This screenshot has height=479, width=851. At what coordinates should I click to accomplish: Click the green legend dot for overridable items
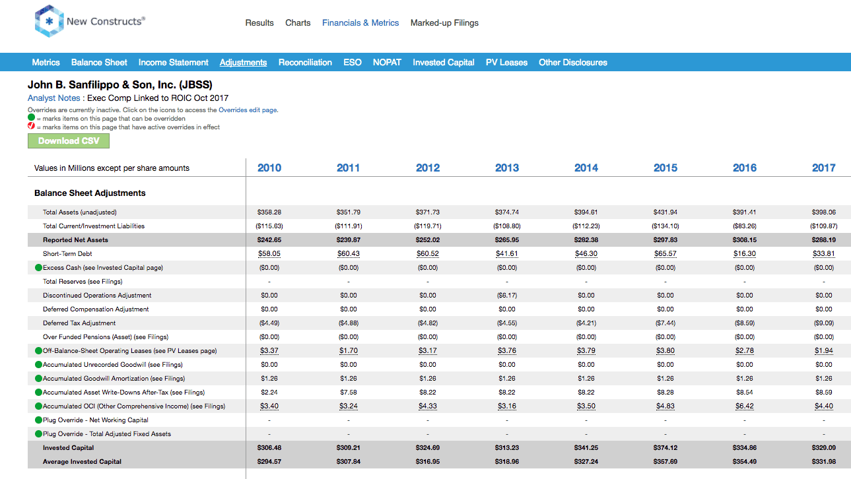pyautogui.click(x=31, y=118)
